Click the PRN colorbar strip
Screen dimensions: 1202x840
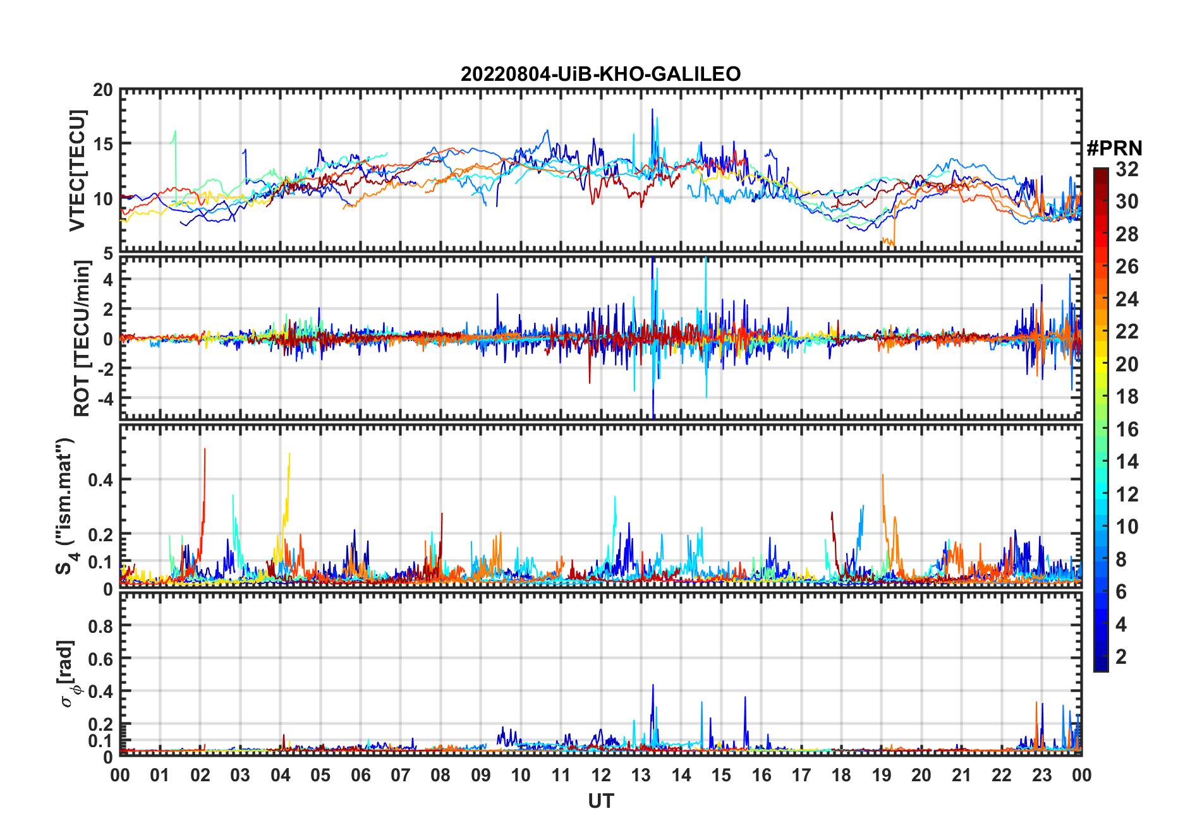(1101, 419)
